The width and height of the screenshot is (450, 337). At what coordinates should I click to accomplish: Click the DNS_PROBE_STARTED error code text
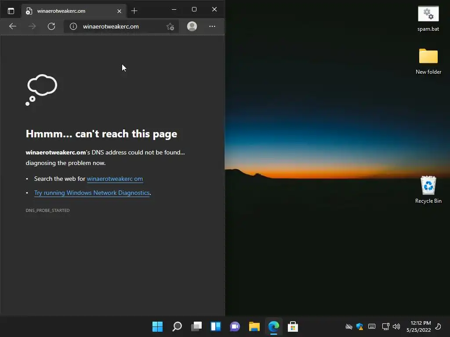click(47, 210)
